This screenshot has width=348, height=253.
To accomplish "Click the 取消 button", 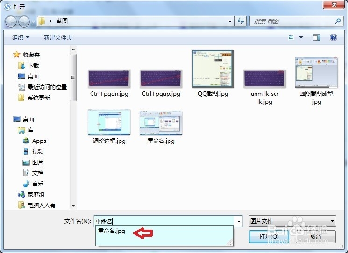I will pos(316,237).
